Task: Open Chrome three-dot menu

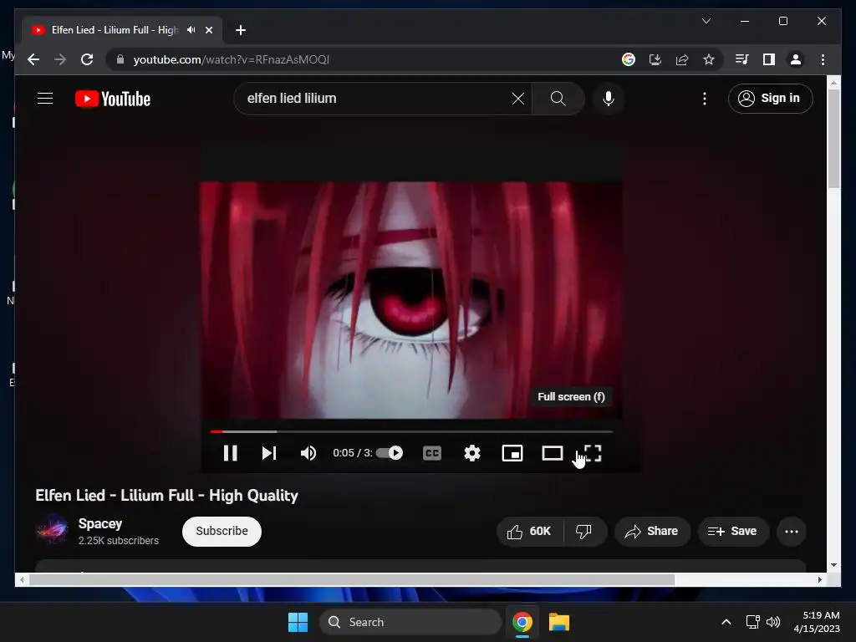Action: tap(823, 59)
